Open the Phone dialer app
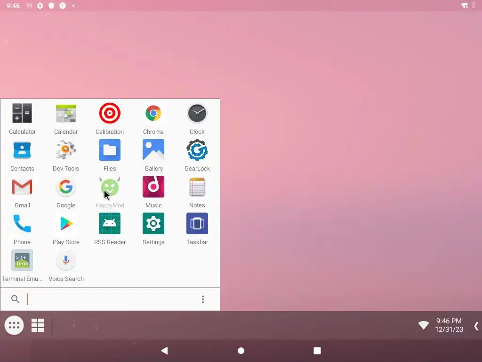This screenshot has width=482, height=362. [22, 229]
